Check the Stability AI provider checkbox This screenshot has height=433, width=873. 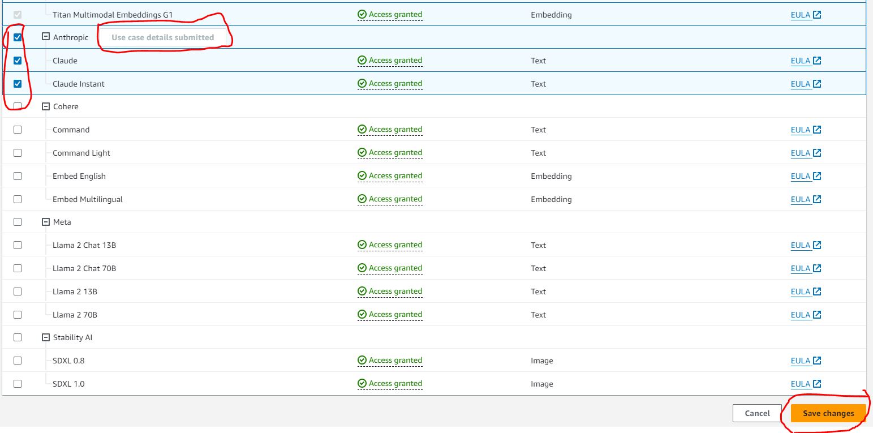point(18,337)
